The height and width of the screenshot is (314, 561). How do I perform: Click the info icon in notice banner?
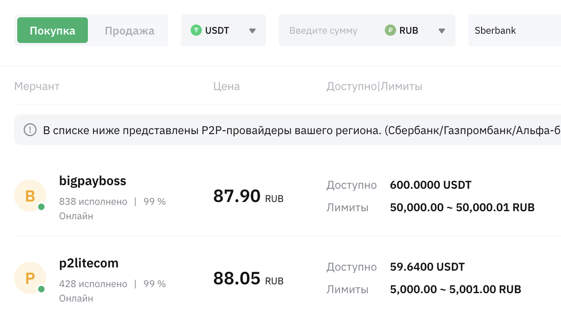click(30, 129)
